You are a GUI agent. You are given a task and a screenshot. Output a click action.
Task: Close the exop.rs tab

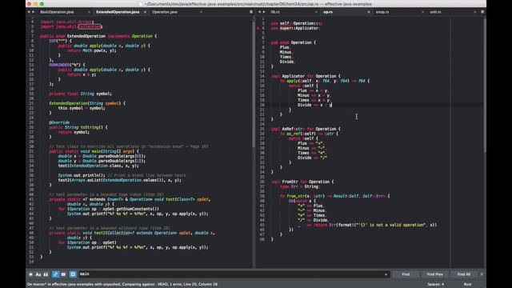pyautogui.click(x=422, y=12)
